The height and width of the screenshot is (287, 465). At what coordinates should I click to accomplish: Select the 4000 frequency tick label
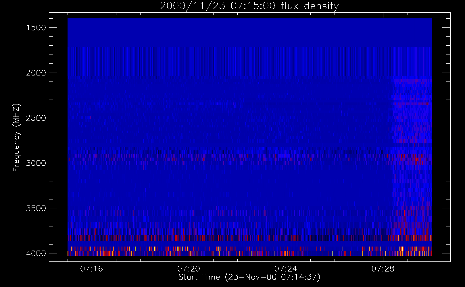pyautogui.click(x=36, y=253)
